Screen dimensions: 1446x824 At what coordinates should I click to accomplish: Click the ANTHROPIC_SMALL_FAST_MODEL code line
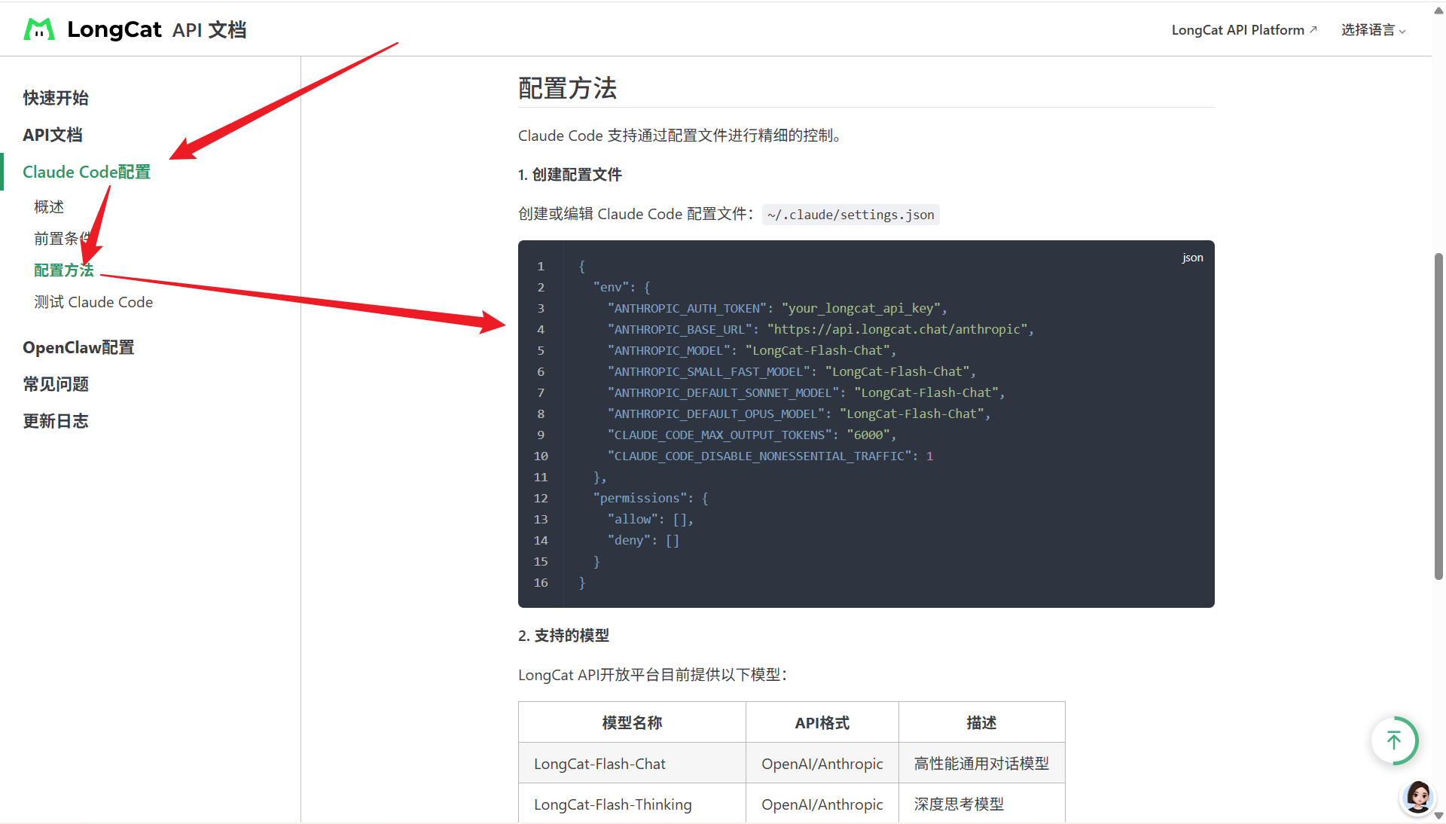[792, 371]
